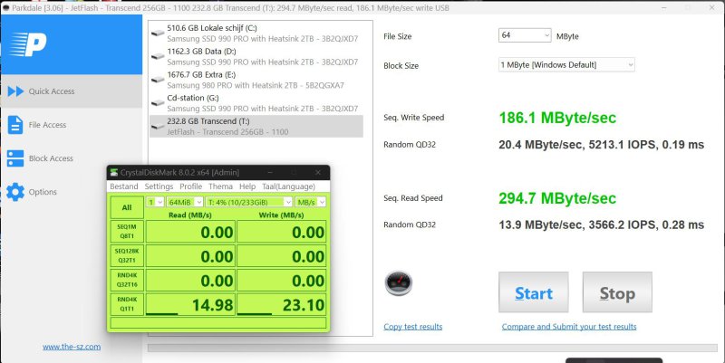Click the Stop benchmark button

[x=617, y=292]
